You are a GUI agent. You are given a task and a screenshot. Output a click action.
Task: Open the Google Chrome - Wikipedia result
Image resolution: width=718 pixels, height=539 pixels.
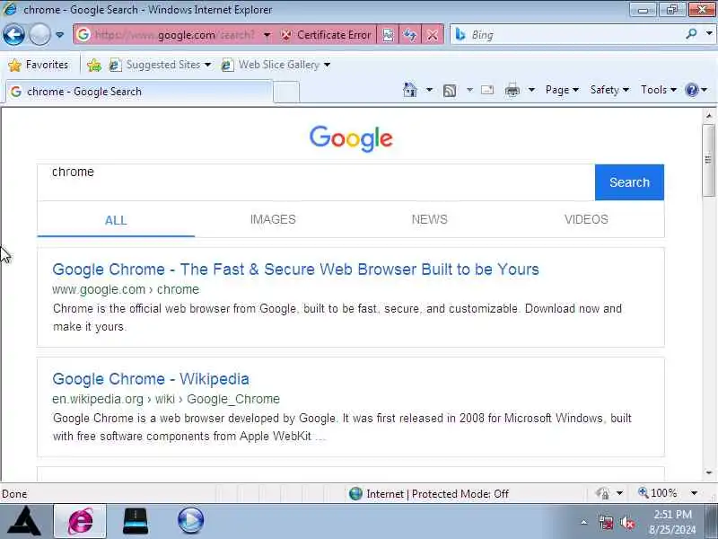[151, 379]
